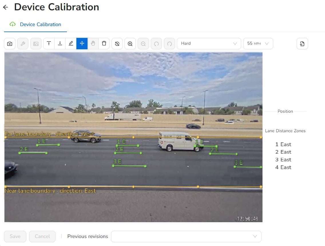Select the 3 East lane distance zone
The image size is (325, 246).
pos(283,160)
